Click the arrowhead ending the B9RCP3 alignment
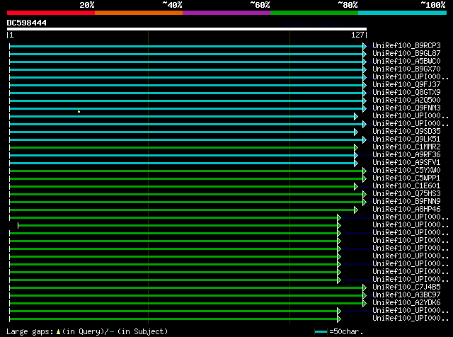 pyautogui.click(x=365, y=46)
